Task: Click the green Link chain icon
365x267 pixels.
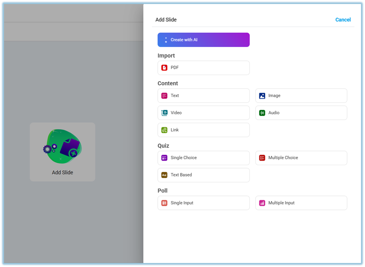Action: pyautogui.click(x=164, y=130)
